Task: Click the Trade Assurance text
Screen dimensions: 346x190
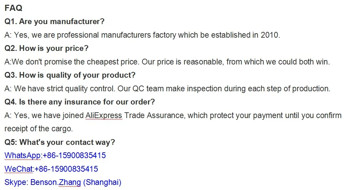Action: pos(154,115)
